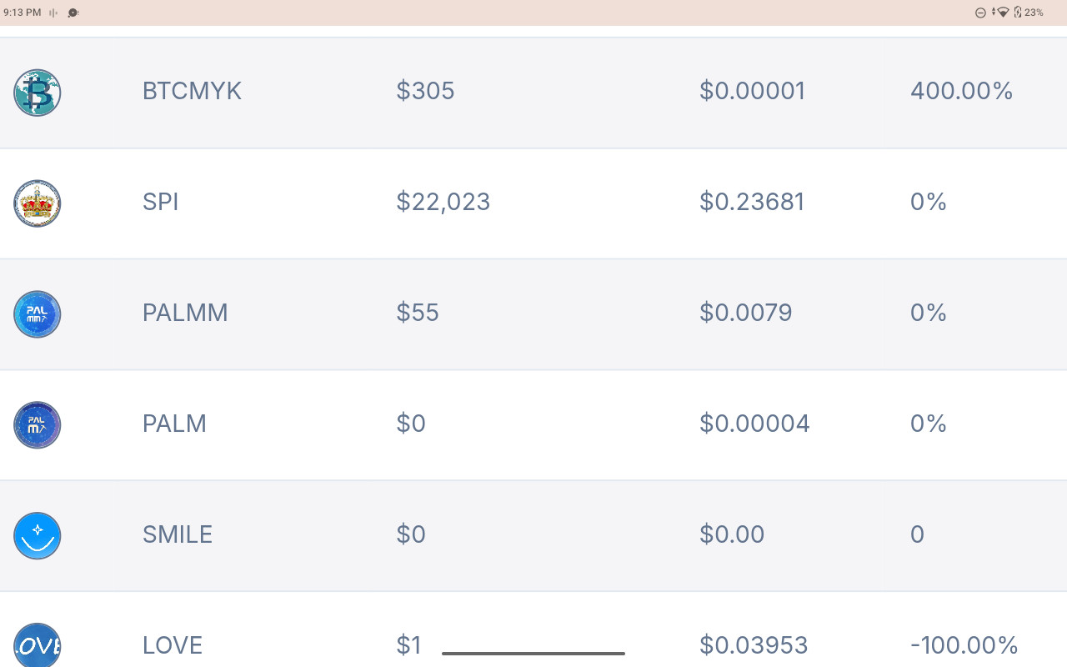Viewport: 1067px width, 667px height.
Task: View the $22,023 volume for SPI
Action: tap(443, 202)
